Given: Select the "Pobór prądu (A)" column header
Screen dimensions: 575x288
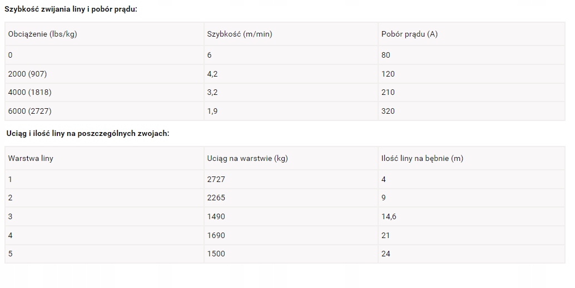Looking at the screenshot, I should [x=409, y=34].
